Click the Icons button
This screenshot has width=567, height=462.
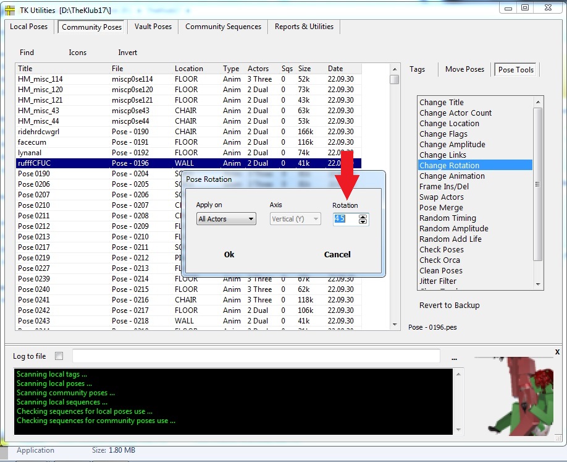[77, 53]
